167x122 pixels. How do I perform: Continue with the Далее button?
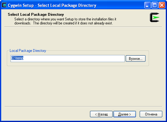pos(124,114)
